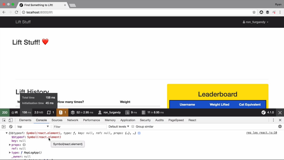Open the @ lift route panel in toolbar
The image size is (284, 160).
15,112
